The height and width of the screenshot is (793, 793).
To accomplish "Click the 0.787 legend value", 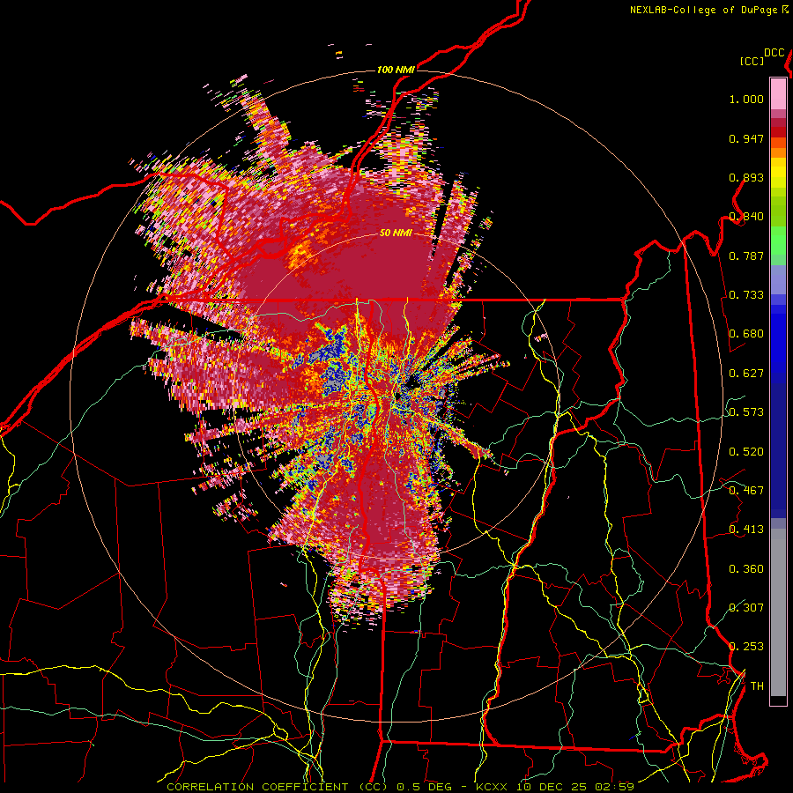I will 746,256.
